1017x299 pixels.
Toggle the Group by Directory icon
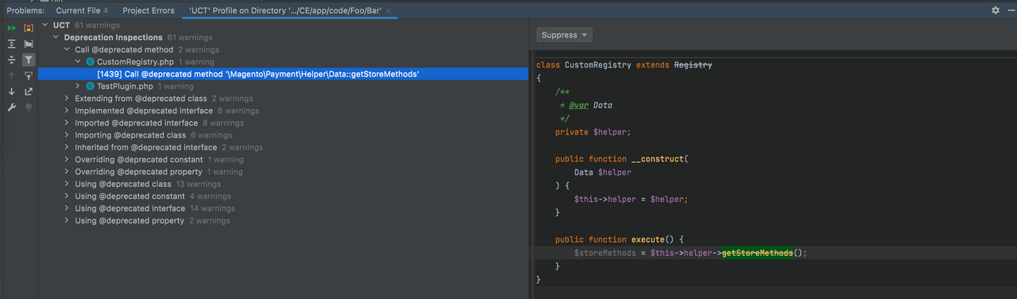[29, 44]
